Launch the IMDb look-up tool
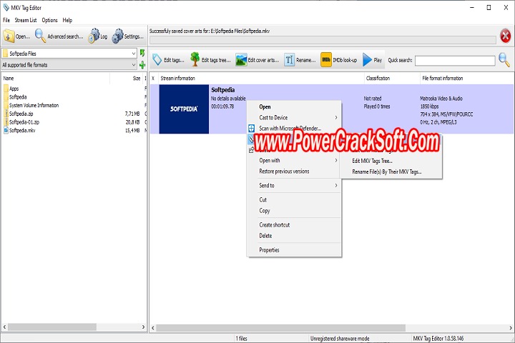This screenshot has width=515, height=343. [326, 60]
